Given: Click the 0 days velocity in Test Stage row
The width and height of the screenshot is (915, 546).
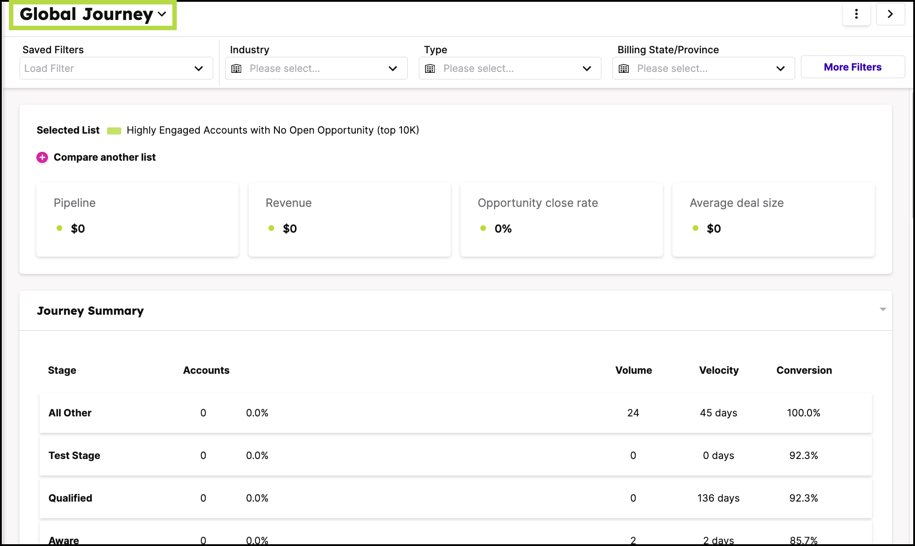Looking at the screenshot, I should click(x=719, y=455).
